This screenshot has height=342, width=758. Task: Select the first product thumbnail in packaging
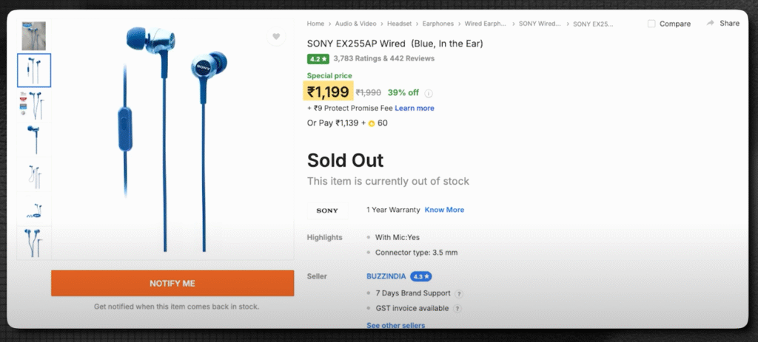pos(34,35)
